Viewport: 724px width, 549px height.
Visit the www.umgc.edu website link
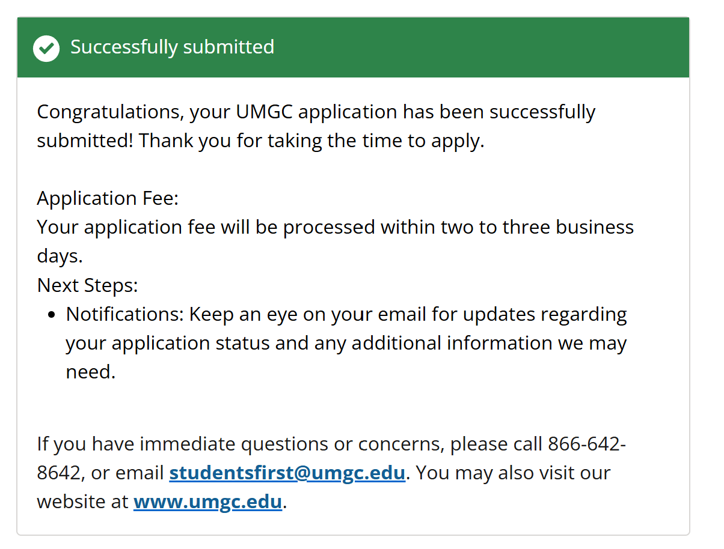(x=208, y=502)
